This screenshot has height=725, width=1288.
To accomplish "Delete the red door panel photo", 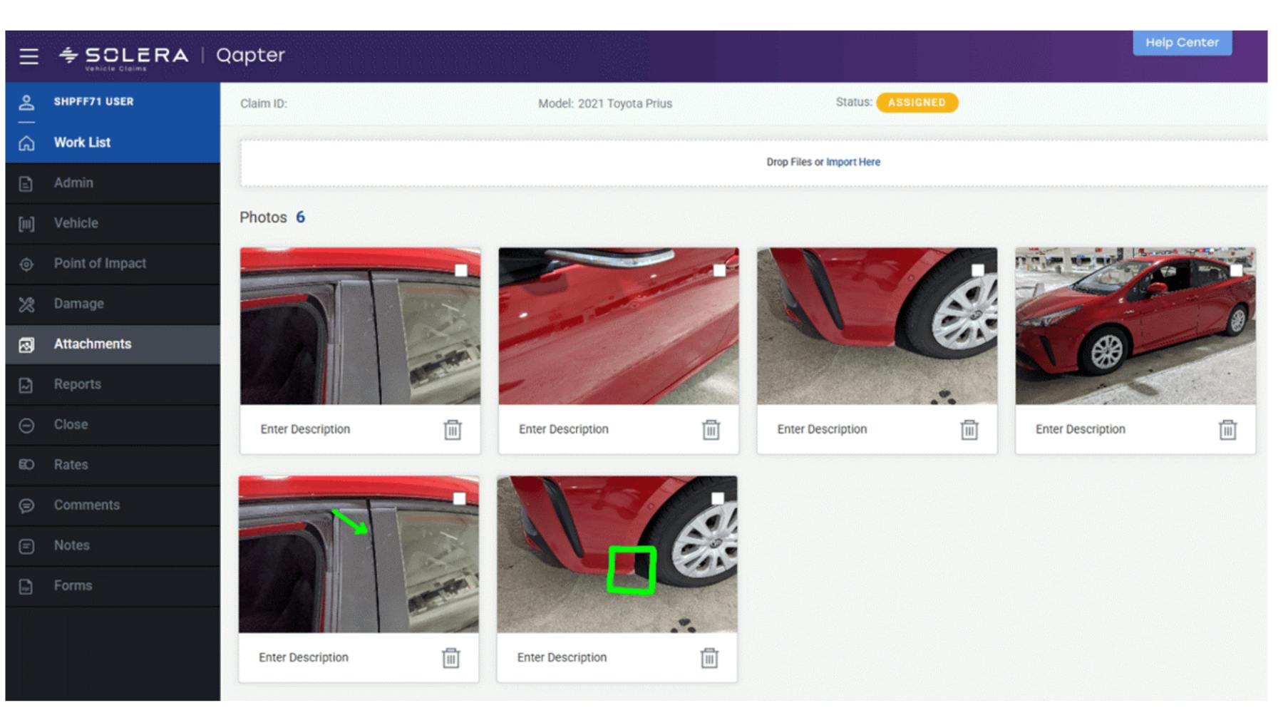I will (711, 430).
